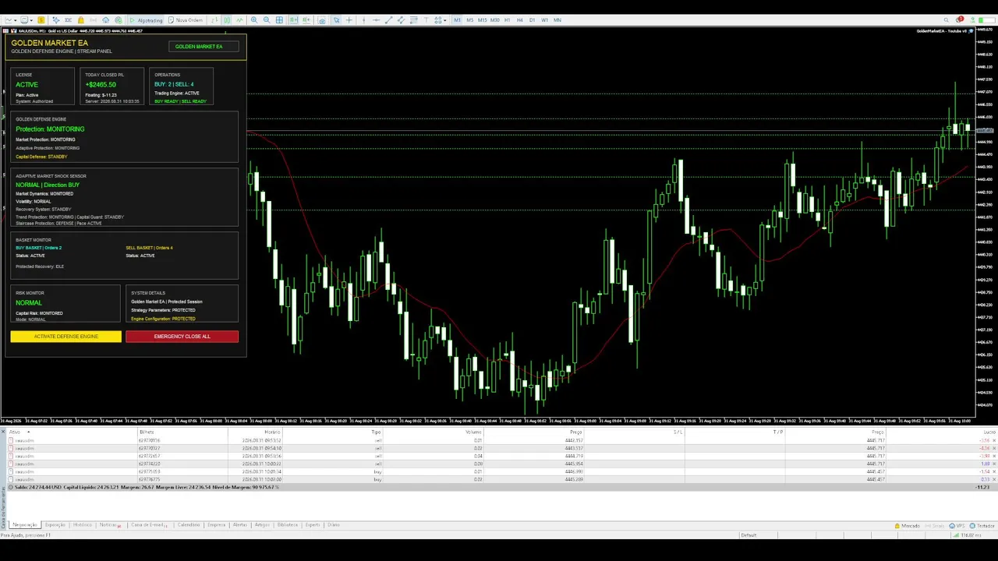Viewport: 998px width, 561px height.
Task: Switch chart to M15 timeframe
Action: click(x=483, y=20)
